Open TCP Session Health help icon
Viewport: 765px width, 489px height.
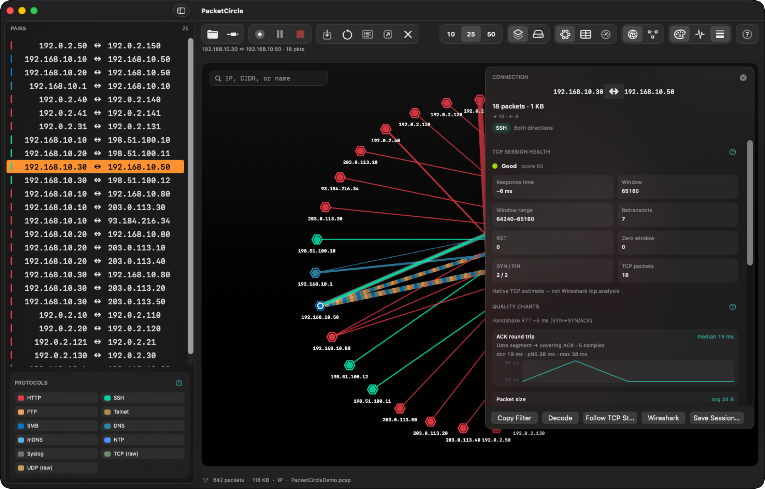click(733, 152)
